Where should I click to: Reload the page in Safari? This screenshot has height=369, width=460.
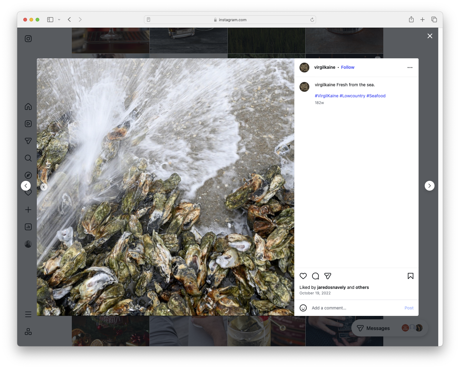coord(312,20)
